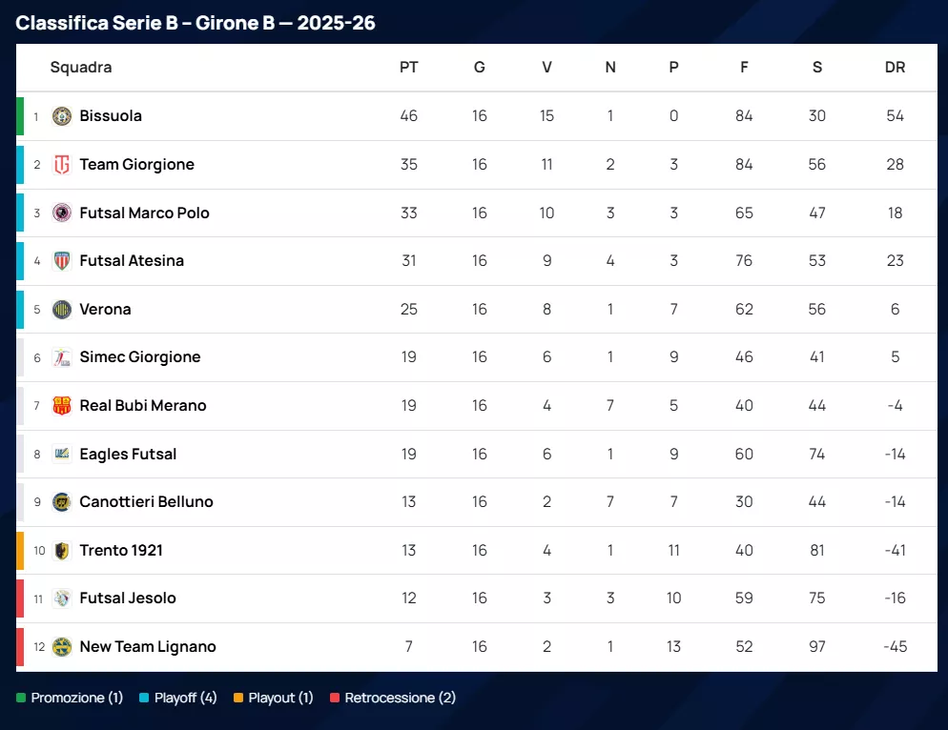Click the red Retrocessione legend swatch
This screenshot has height=730, width=948.
(335, 698)
